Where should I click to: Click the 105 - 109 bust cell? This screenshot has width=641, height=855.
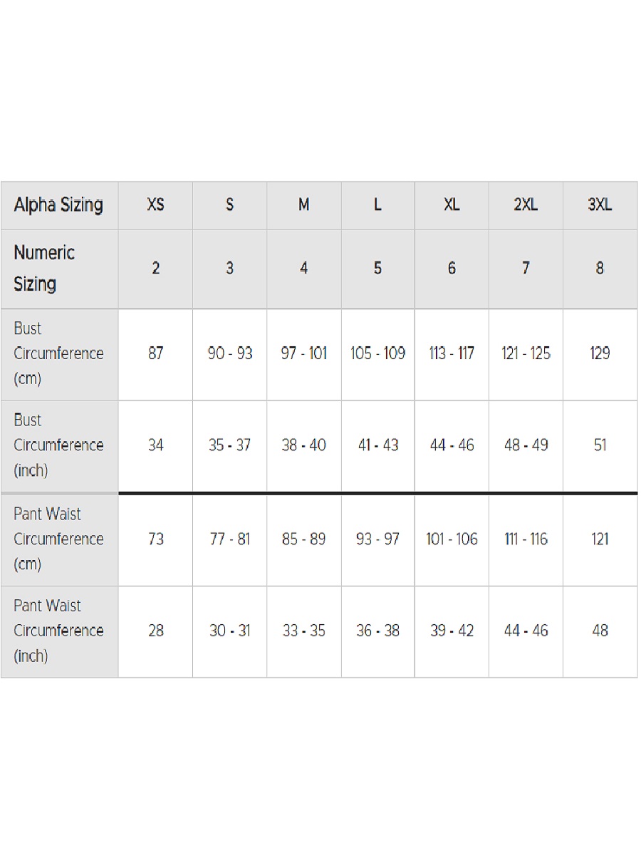[377, 353]
